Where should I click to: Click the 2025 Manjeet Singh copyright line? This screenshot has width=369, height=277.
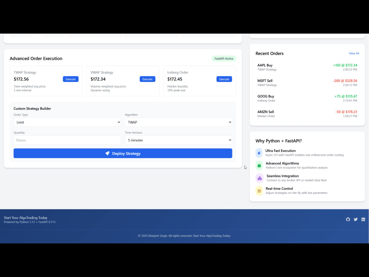click(x=184, y=236)
